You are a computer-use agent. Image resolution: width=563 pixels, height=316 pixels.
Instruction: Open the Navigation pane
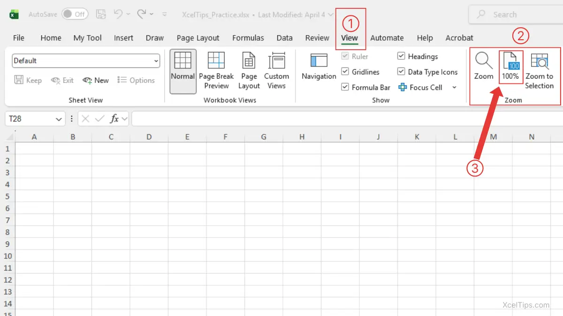(x=319, y=61)
